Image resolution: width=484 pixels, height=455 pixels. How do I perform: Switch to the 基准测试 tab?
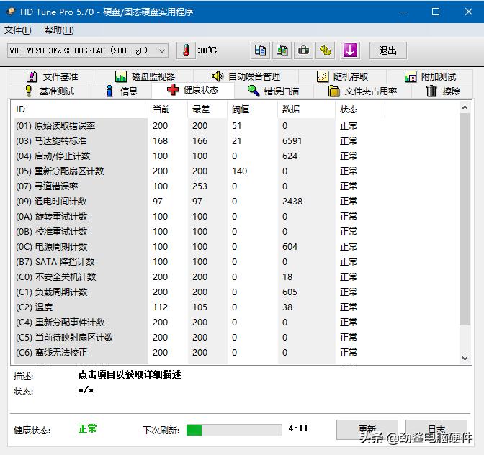50,91
